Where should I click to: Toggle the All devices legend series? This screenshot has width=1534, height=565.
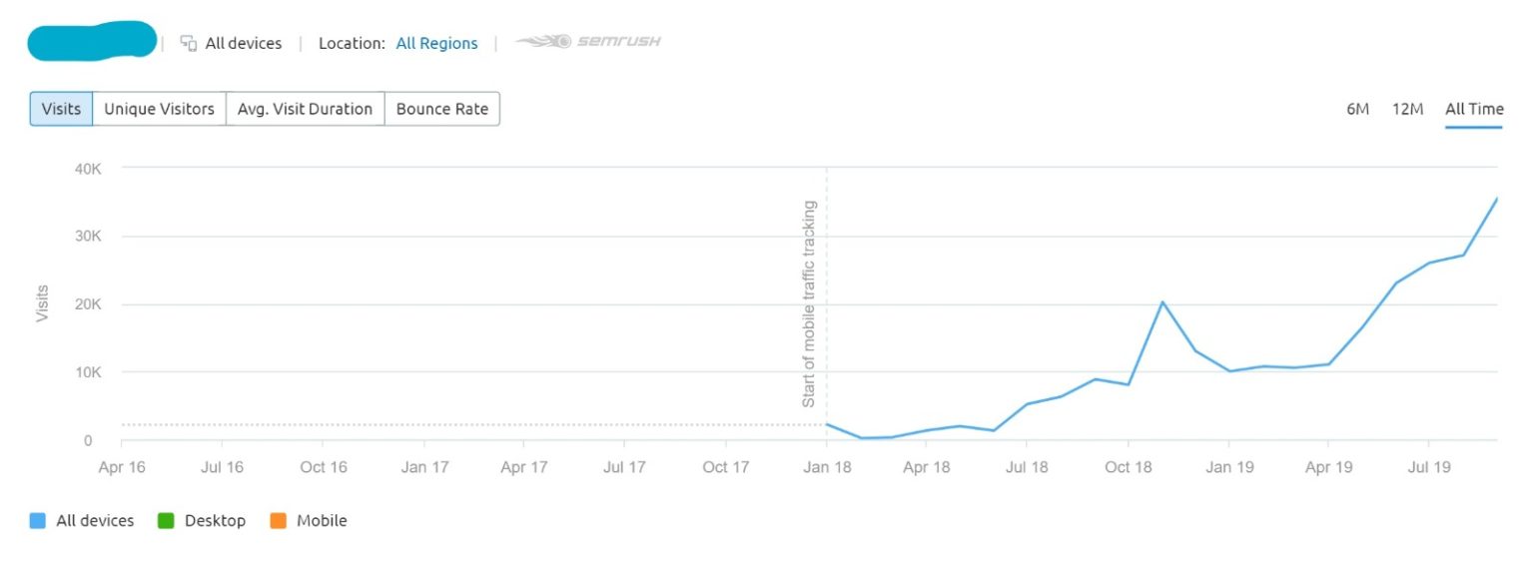[x=95, y=520]
